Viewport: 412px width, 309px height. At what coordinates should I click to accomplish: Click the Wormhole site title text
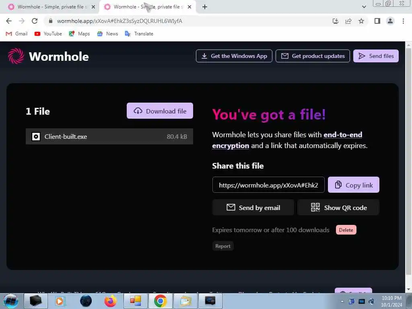pos(59,56)
